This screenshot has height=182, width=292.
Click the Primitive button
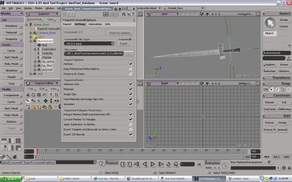click(x=12, y=26)
